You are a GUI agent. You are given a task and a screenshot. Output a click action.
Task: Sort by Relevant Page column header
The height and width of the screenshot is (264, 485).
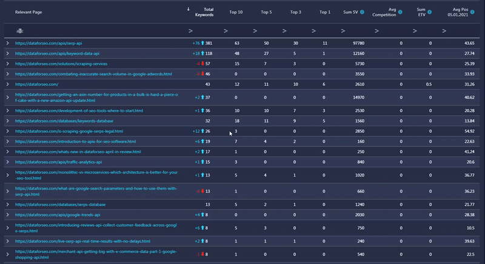[28, 12]
